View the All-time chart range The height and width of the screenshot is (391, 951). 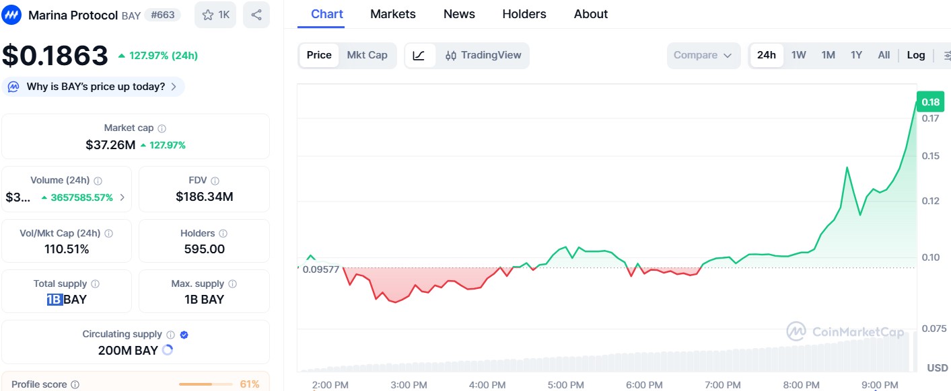point(883,55)
